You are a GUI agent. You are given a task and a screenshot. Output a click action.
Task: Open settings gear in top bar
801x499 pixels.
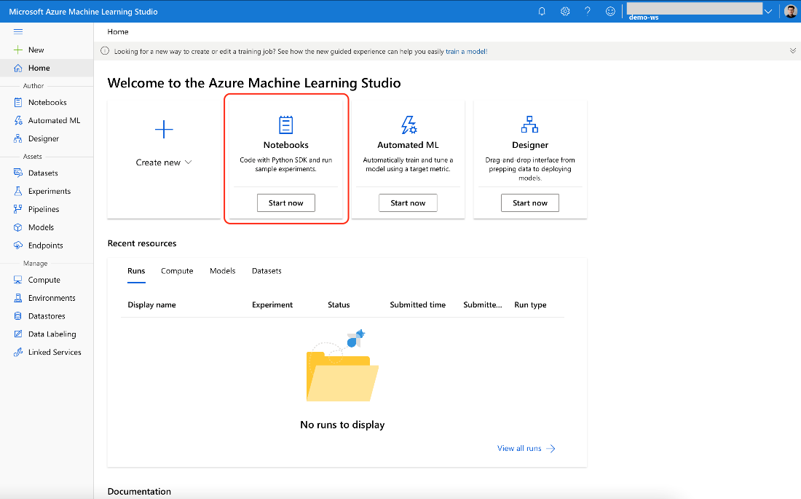tap(565, 11)
